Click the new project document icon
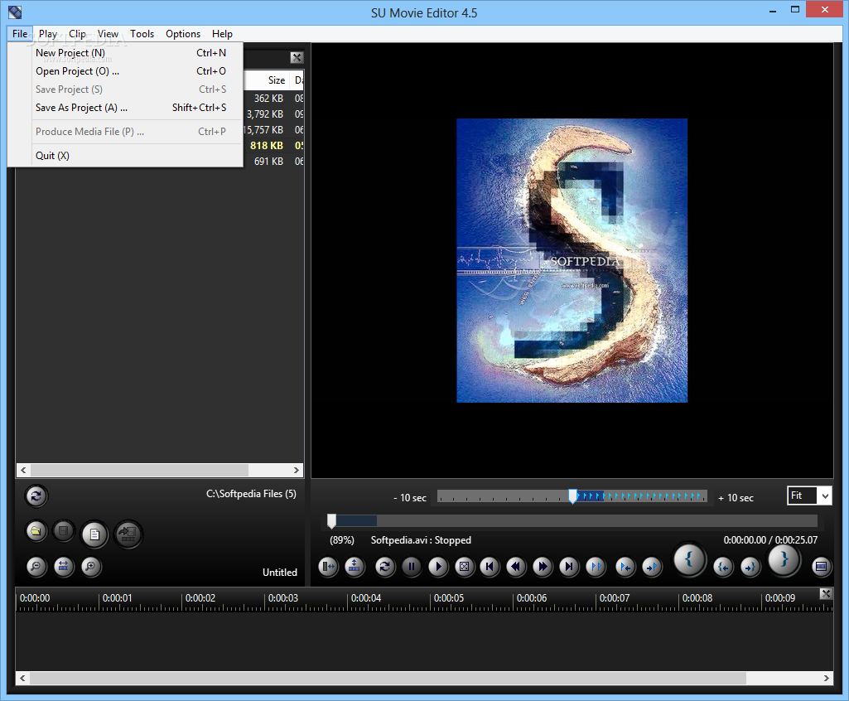This screenshot has height=701, width=849. 94,534
